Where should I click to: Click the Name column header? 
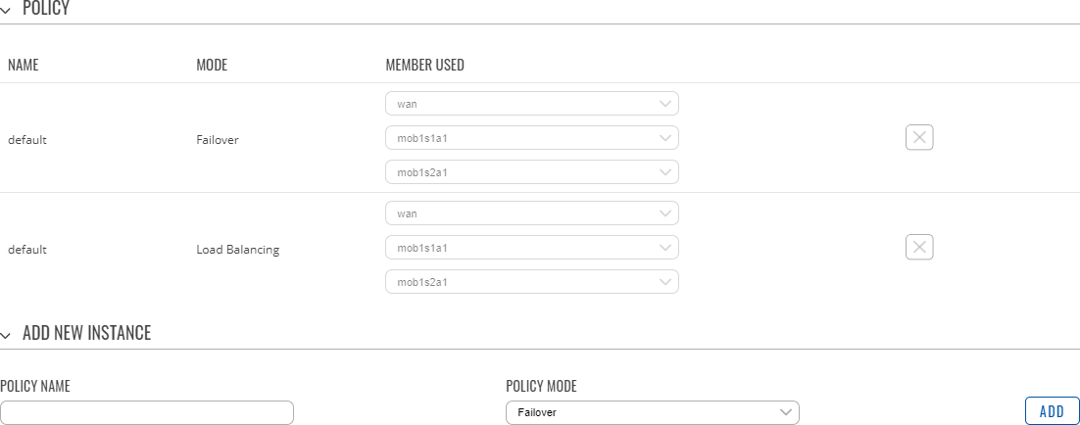(x=23, y=66)
